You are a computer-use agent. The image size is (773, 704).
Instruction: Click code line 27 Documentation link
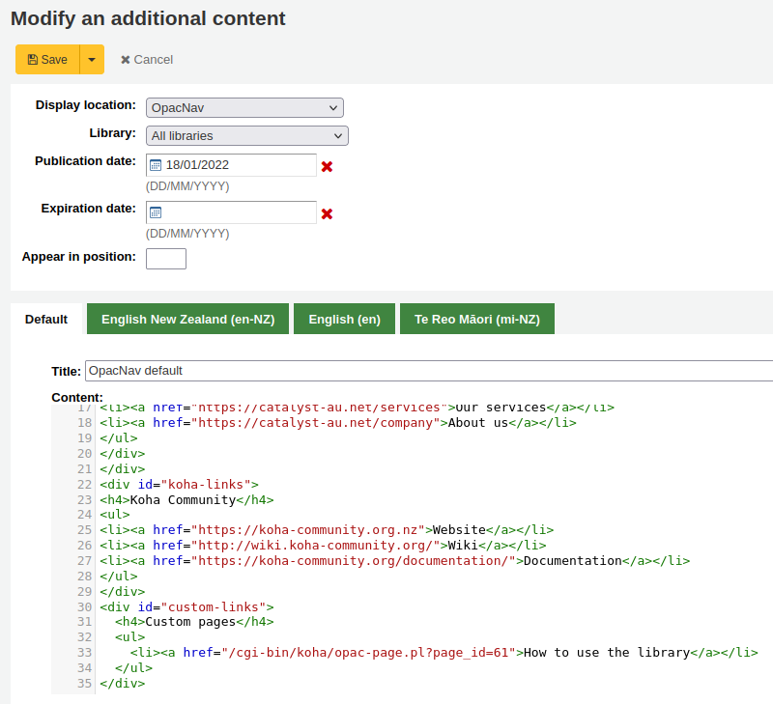394,561
